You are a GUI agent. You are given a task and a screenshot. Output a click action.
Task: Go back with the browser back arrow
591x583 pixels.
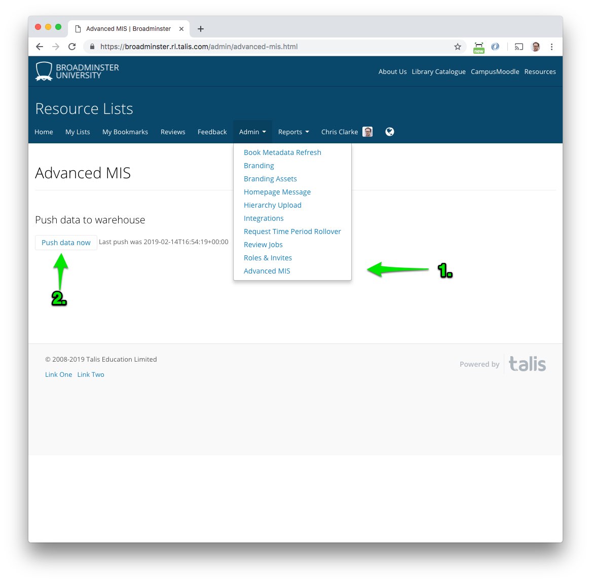40,47
